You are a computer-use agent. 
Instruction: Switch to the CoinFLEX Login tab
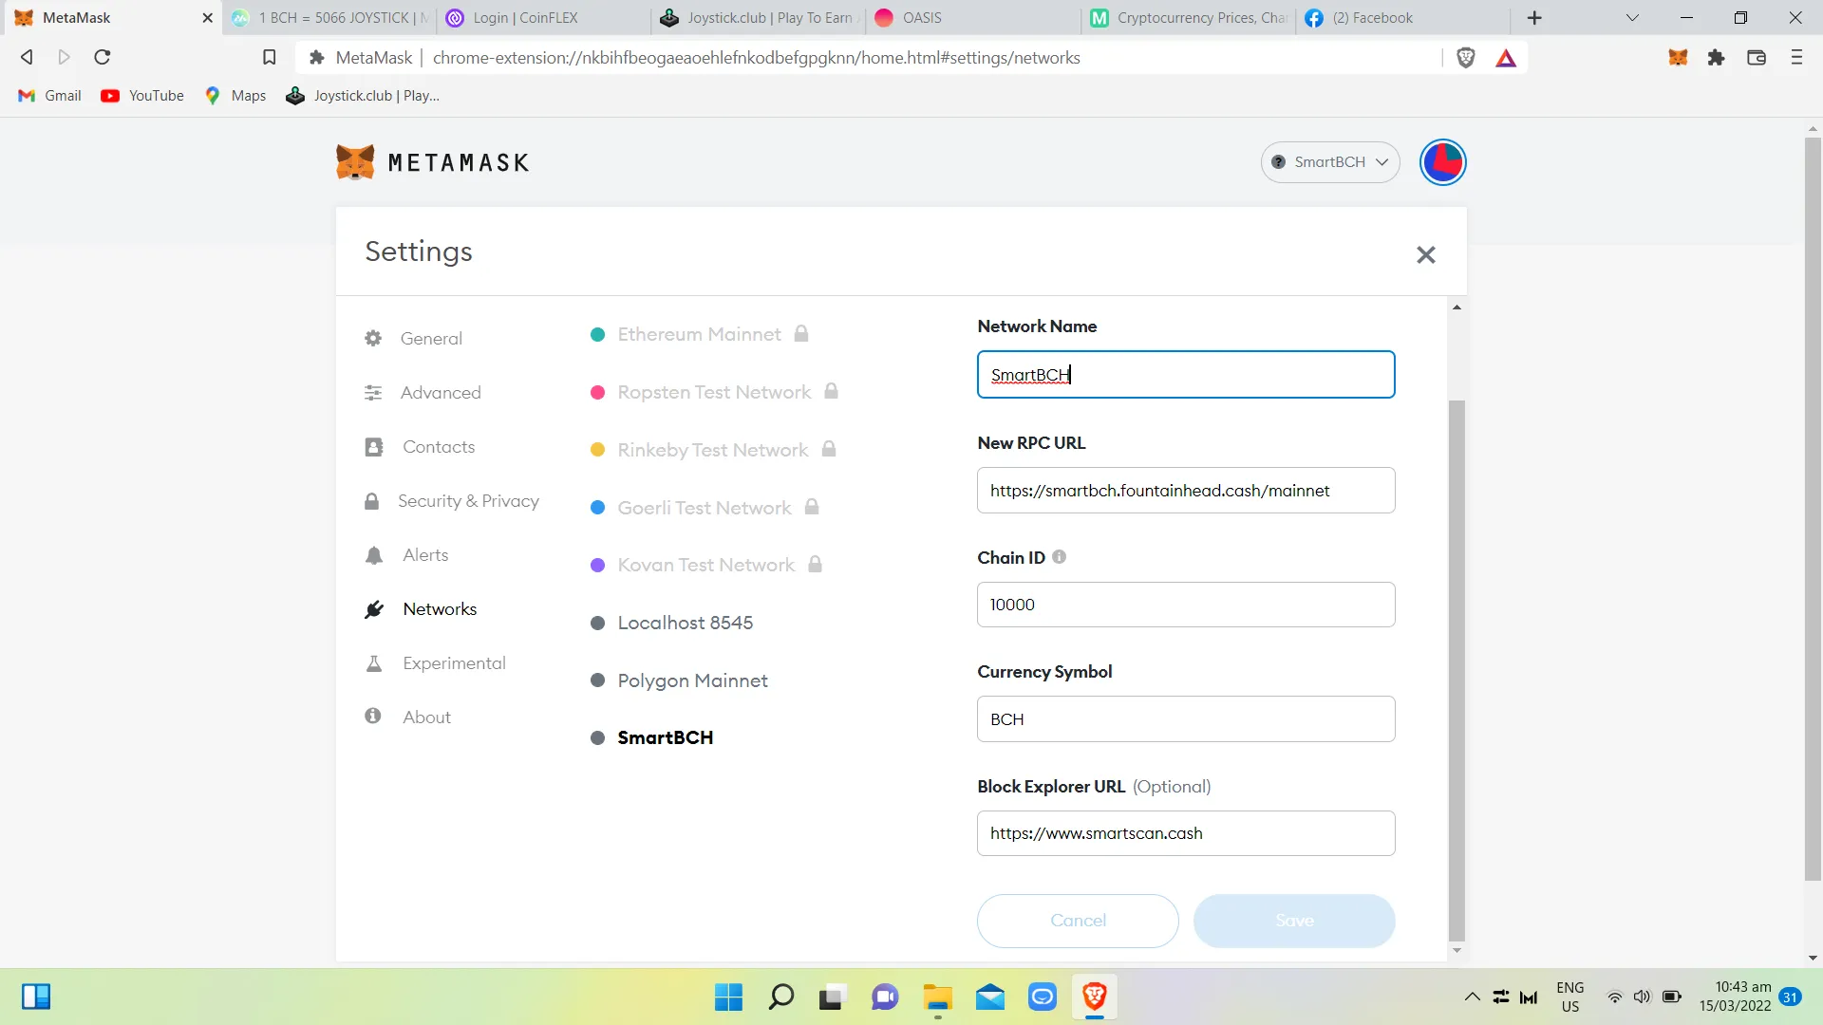[543, 18]
